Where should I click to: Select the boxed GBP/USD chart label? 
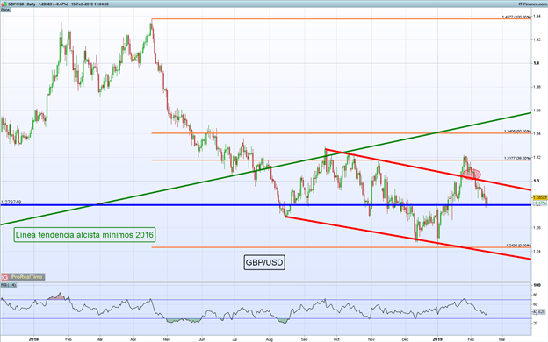[x=264, y=262]
